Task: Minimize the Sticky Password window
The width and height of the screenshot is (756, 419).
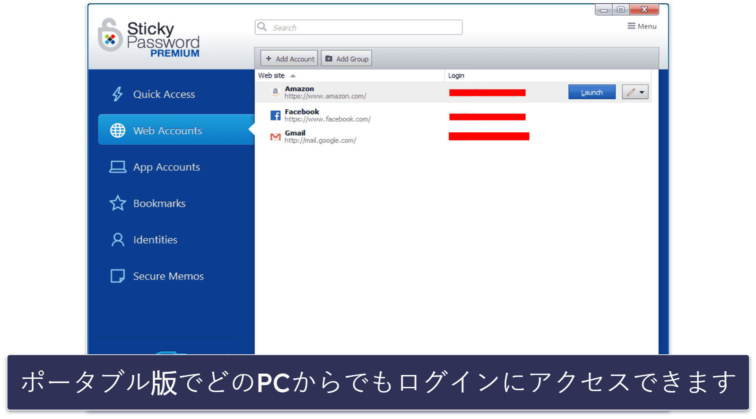Action: (604, 9)
